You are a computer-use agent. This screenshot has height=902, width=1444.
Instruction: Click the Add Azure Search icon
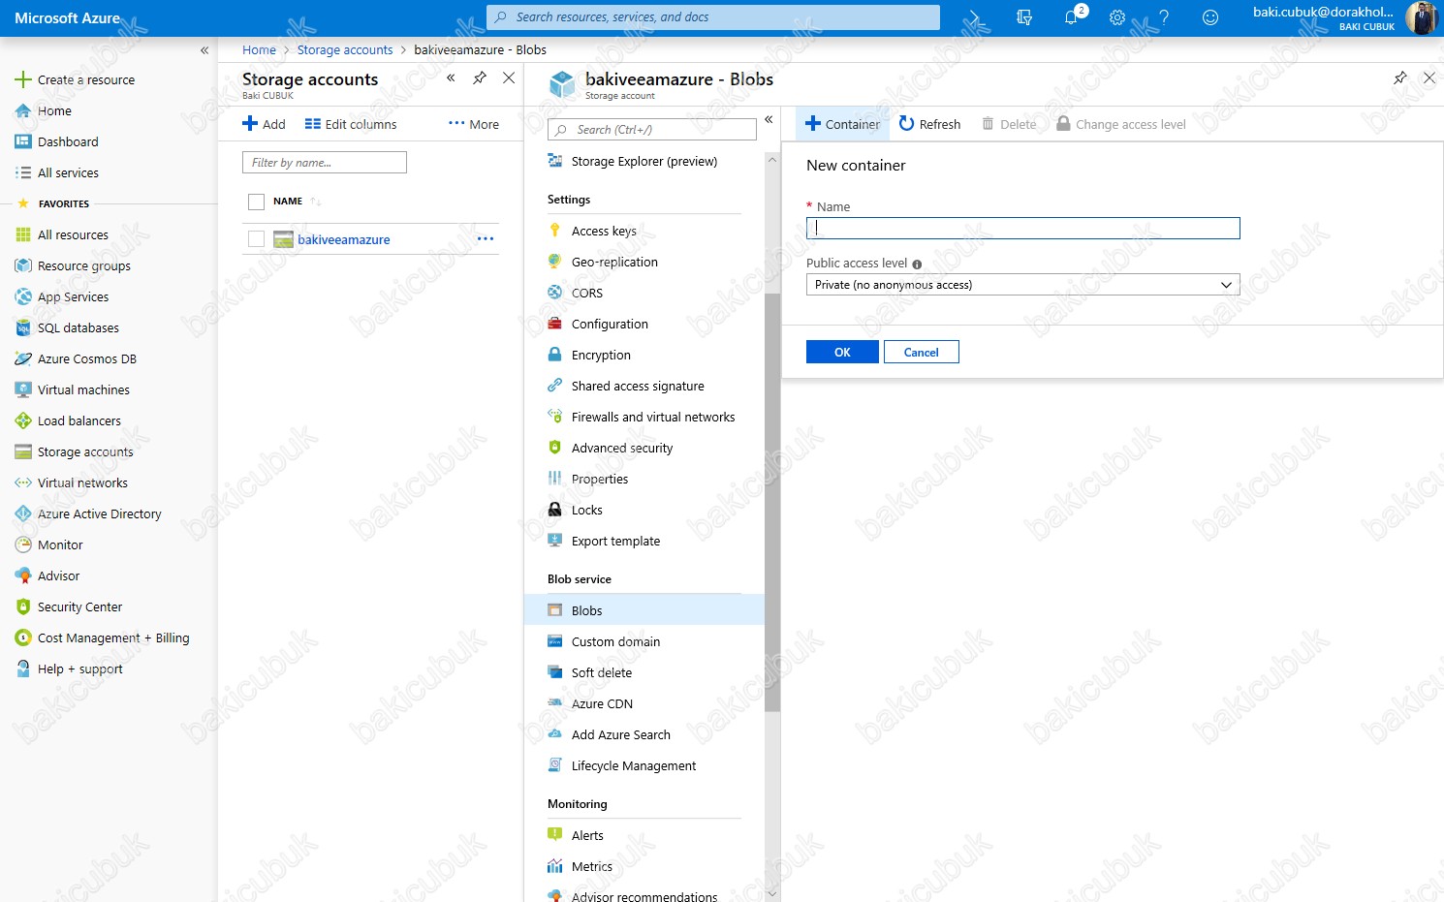pyautogui.click(x=554, y=734)
